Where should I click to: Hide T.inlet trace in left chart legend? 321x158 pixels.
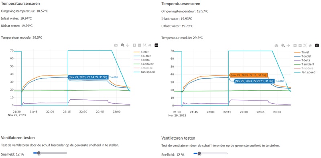click(x=141, y=52)
